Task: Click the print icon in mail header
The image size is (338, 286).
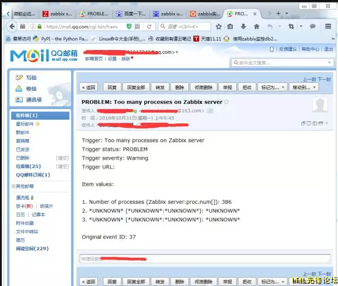Action: point(321,123)
